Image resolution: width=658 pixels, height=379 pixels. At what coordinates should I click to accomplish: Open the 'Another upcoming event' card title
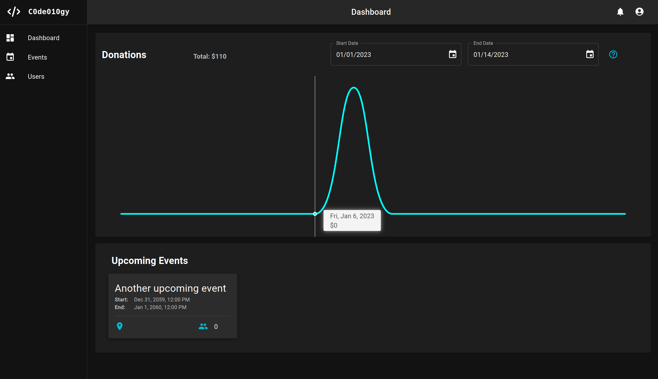(170, 288)
